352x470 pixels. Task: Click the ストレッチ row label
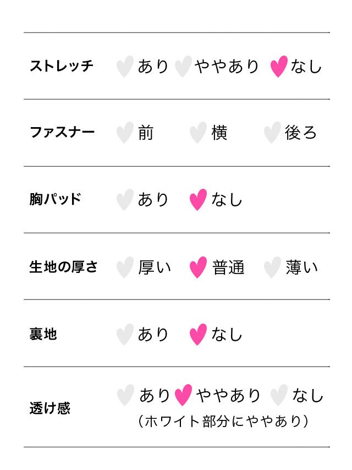coord(62,67)
